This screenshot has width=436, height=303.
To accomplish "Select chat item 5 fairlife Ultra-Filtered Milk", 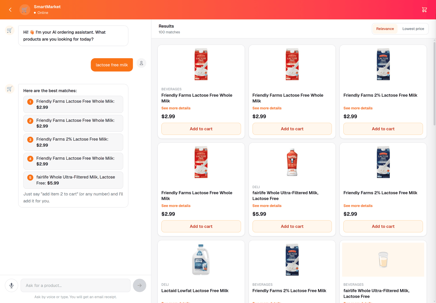I will 73,180.
